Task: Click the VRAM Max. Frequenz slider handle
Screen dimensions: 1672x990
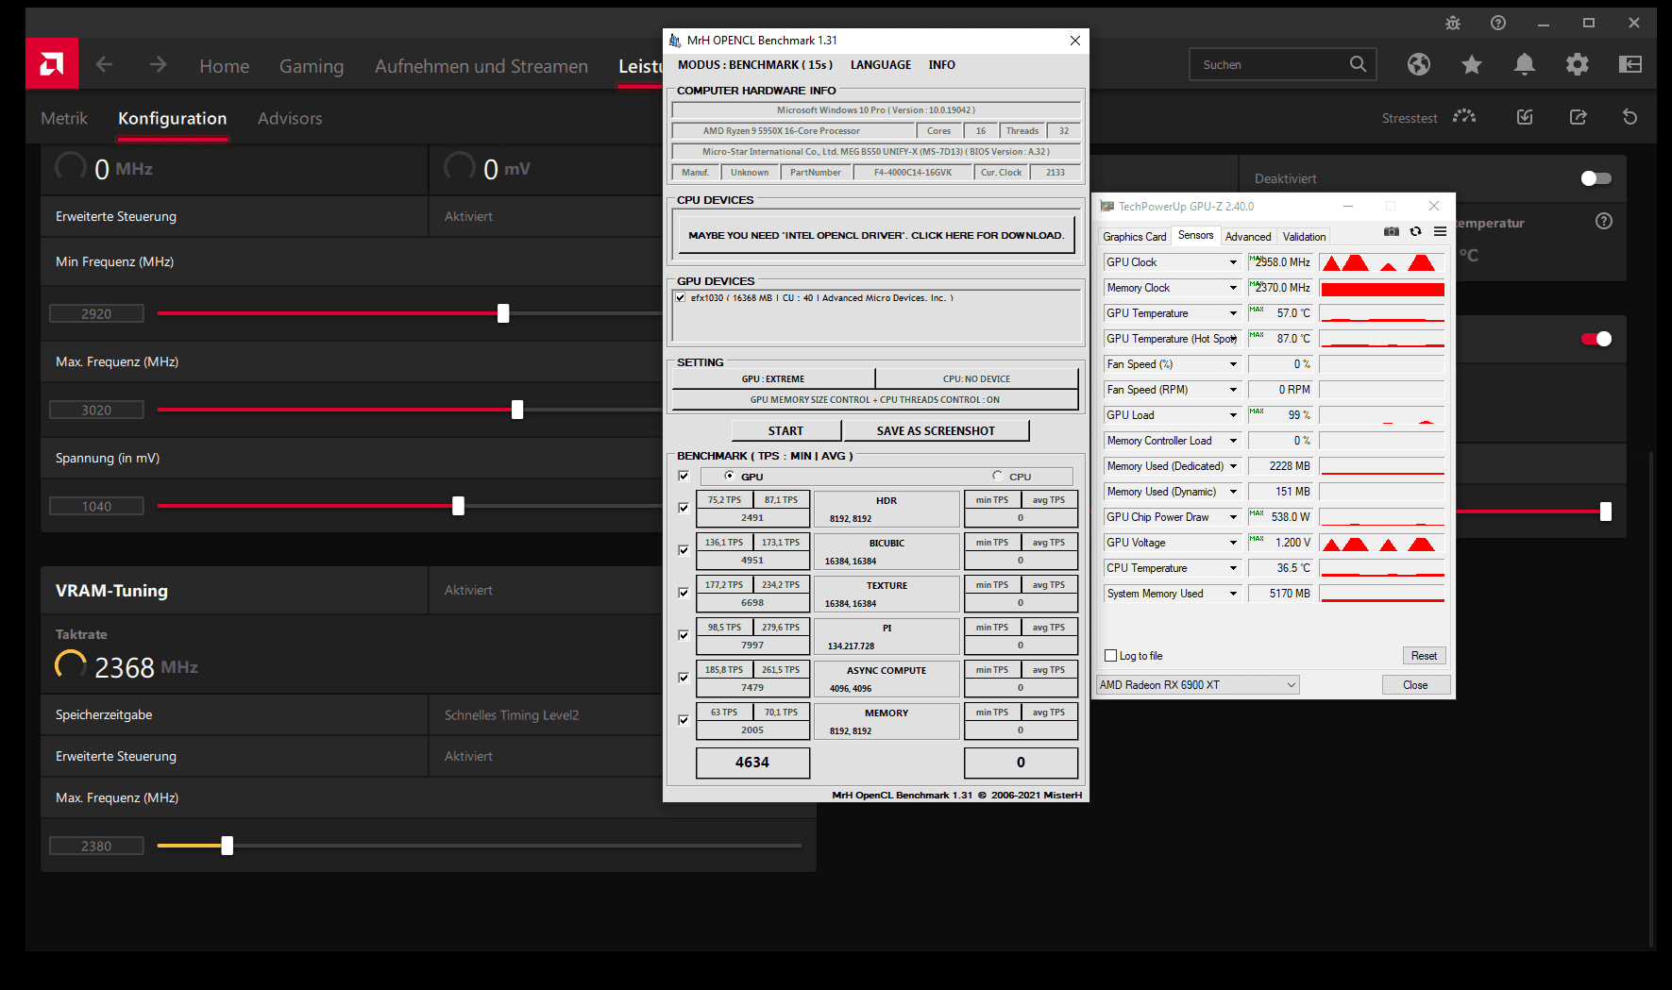Action: pos(227,846)
